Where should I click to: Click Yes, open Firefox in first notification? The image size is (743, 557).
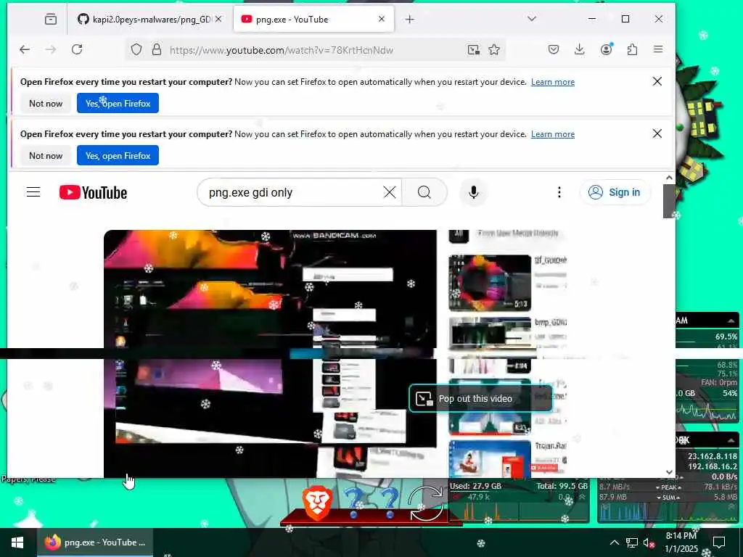(118, 103)
